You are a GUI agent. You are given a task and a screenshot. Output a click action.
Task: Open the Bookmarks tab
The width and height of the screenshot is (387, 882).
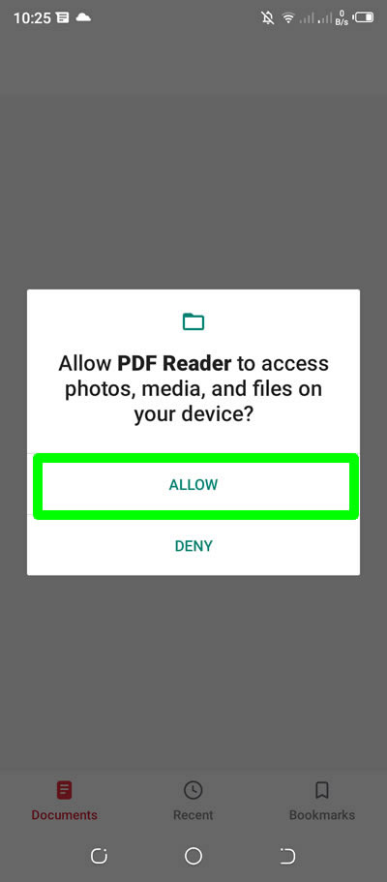pyautogui.click(x=322, y=800)
